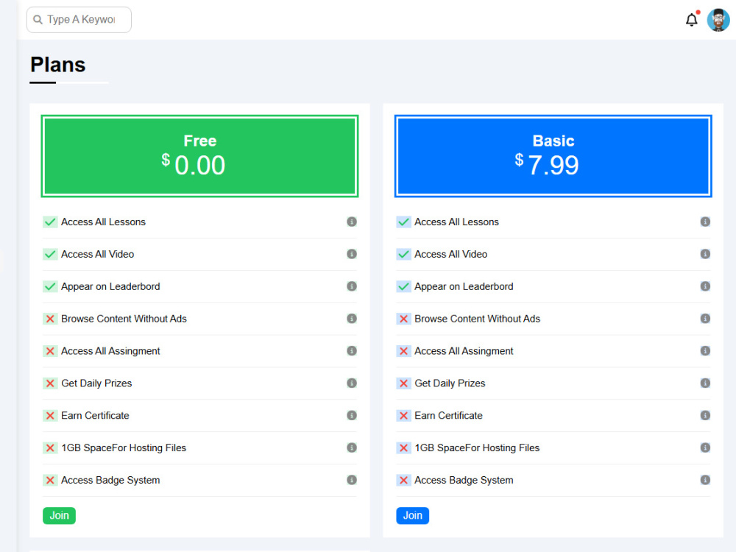Show info for Free Access All Lessons
The width and height of the screenshot is (736, 552).
(x=352, y=222)
